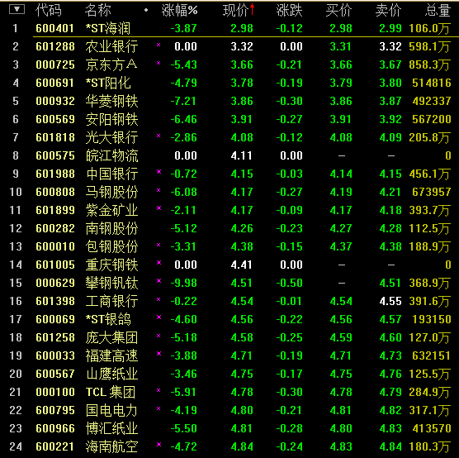Select stock name 庞大集团
The width and height of the screenshot is (459, 458).
pos(111,337)
